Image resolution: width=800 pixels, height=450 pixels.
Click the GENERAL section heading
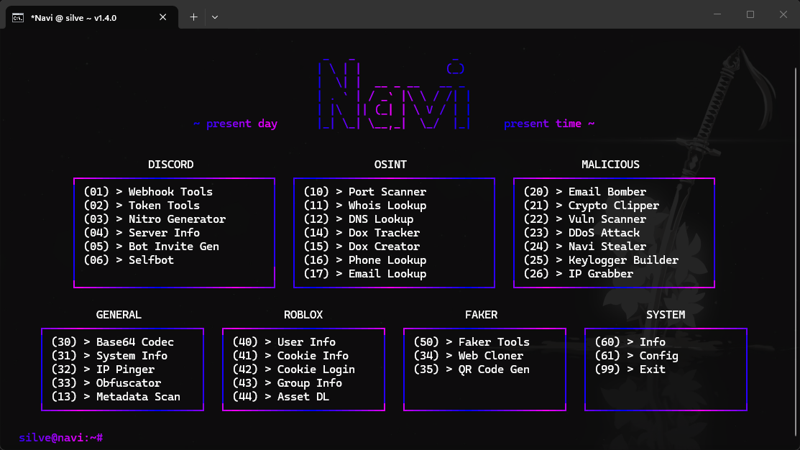coord(119,315)
